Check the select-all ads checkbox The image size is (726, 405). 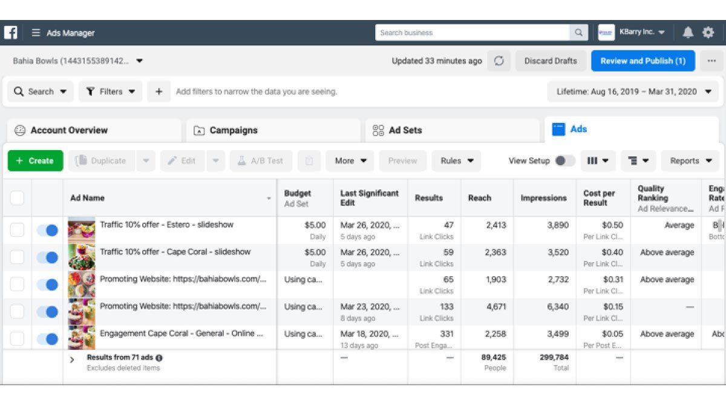[17, 198]
